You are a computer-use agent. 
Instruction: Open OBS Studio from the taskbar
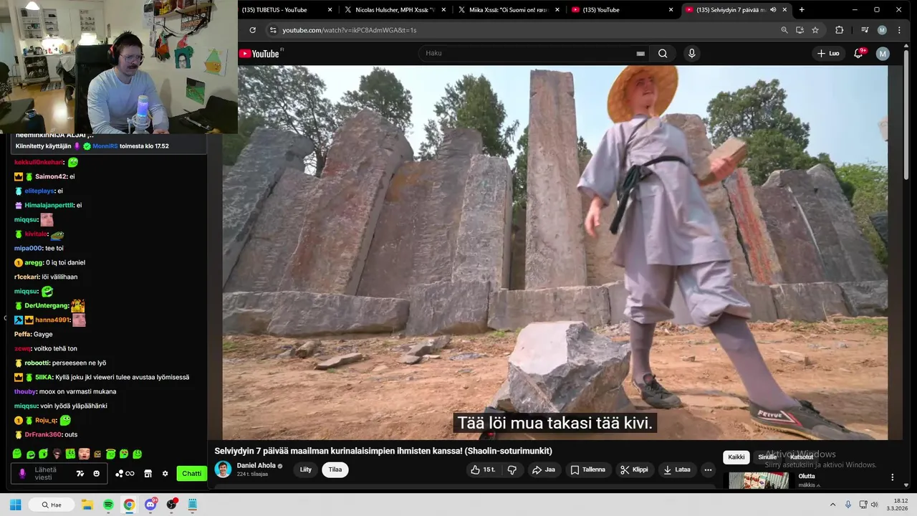171,505
